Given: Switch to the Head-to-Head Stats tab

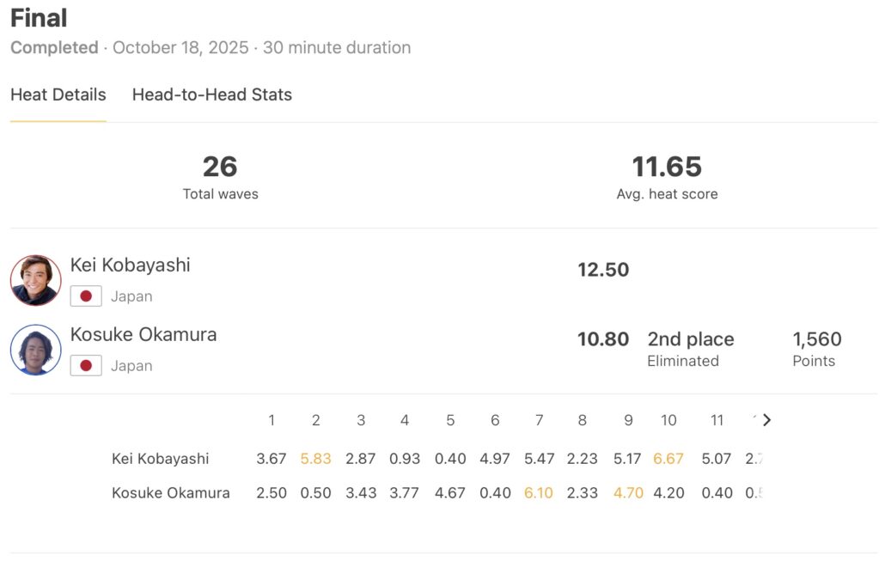Looking at the screenshot, I should (211, 95).
